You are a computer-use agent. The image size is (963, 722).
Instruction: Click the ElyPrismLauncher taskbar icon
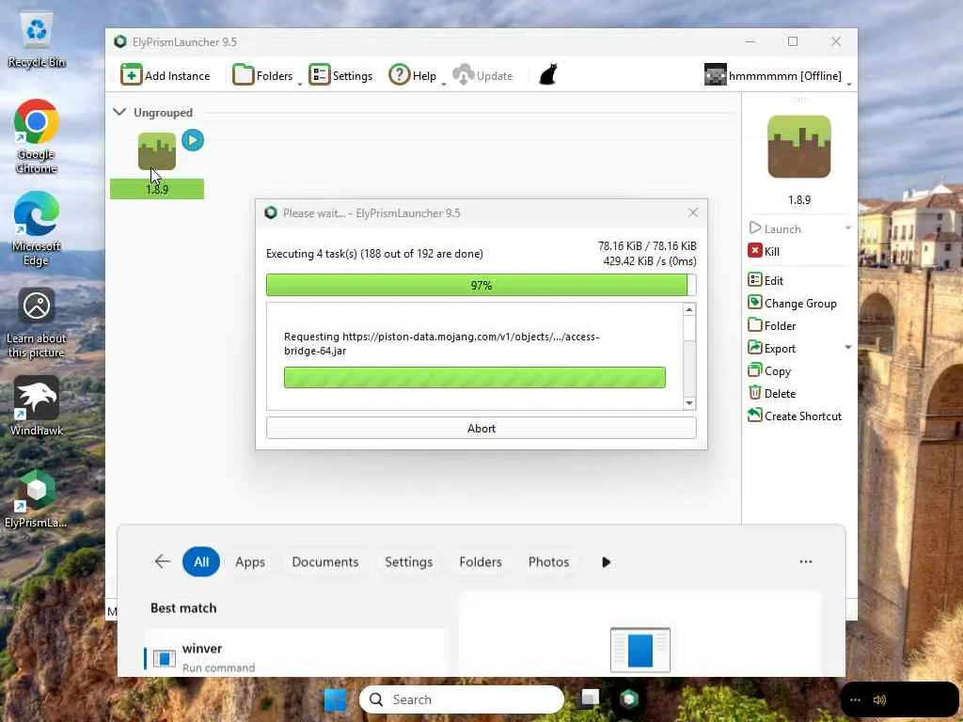(629, 698)
